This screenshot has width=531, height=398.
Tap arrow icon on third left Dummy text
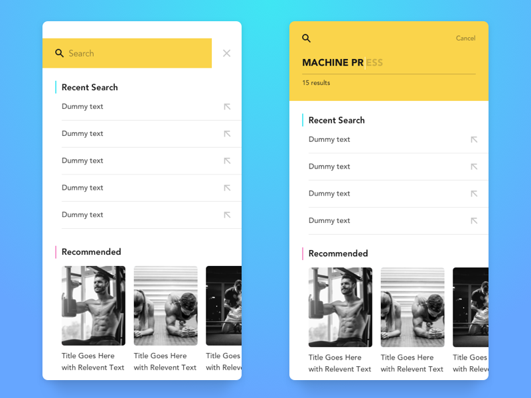pos(227,161)
